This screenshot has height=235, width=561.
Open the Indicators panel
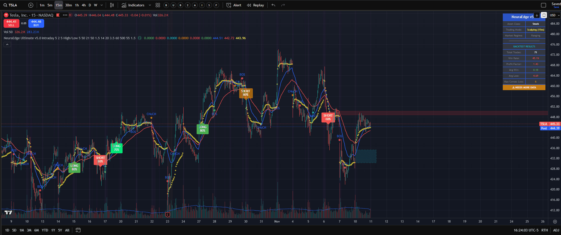(133, 5)
